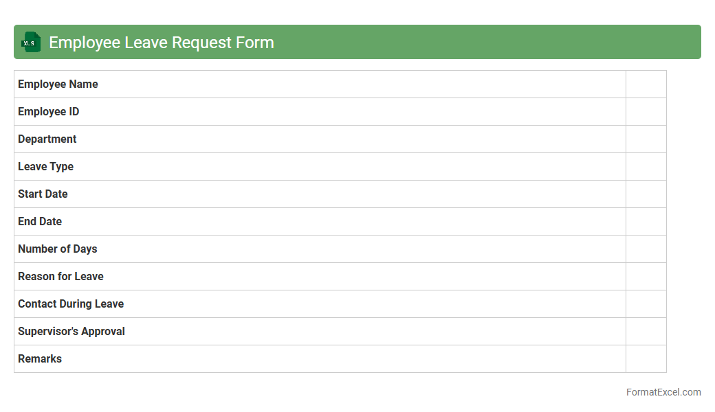Select the Remarks row label
715x412 pixels.
pos(40,359)
